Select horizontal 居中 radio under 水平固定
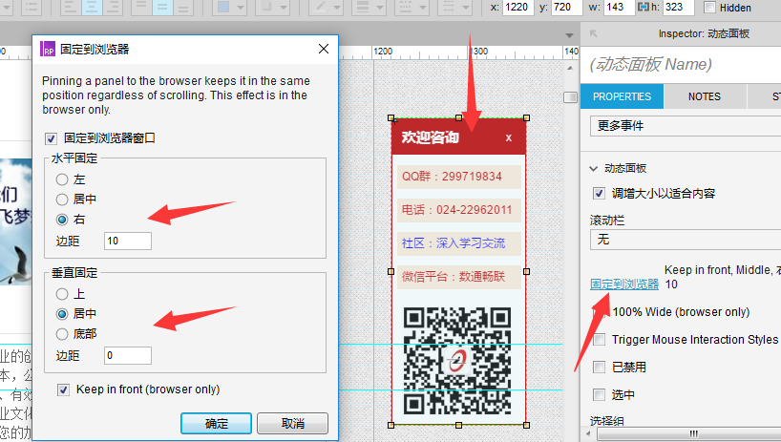781x442 pixels. click(x=62, y=200)
